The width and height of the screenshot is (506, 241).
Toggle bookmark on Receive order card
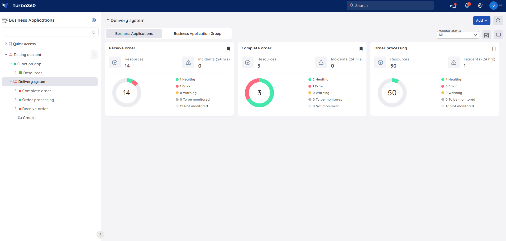(x=228, y=49)
